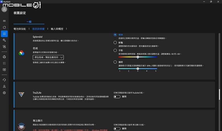Click the 色域 label
The width and height of the screenshot is (222, 131).
(35, 48)
